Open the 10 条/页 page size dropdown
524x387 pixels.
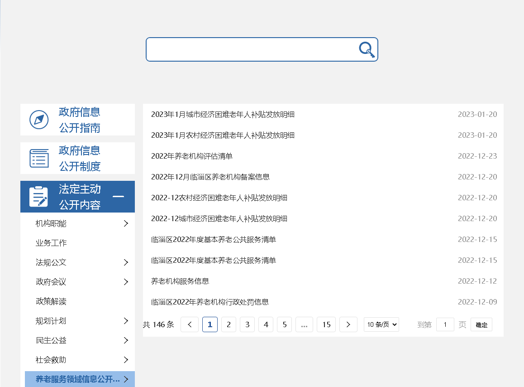[x=381, y=324]
